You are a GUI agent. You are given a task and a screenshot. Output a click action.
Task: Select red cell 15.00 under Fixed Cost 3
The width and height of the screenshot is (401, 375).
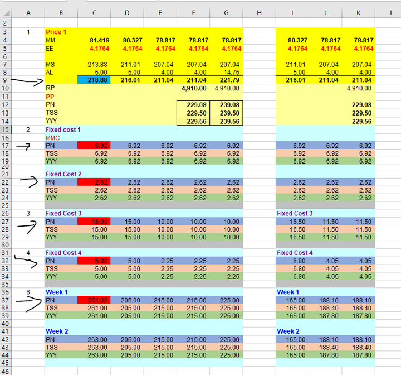click(94, 222)
